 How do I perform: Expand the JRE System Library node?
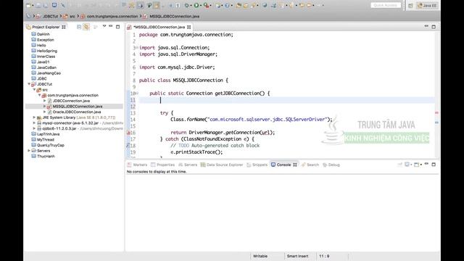(x=34, y=117)
